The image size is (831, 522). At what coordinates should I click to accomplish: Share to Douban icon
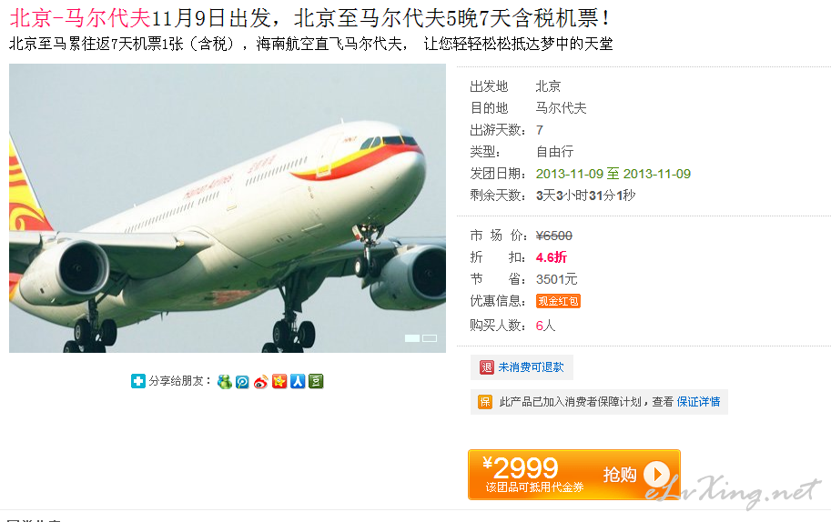316,381
